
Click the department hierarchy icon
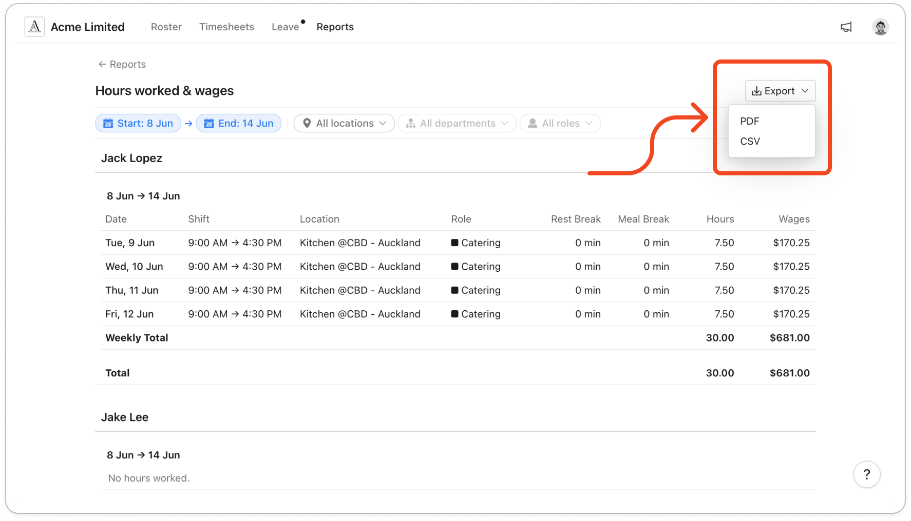[x=411, y=123]
